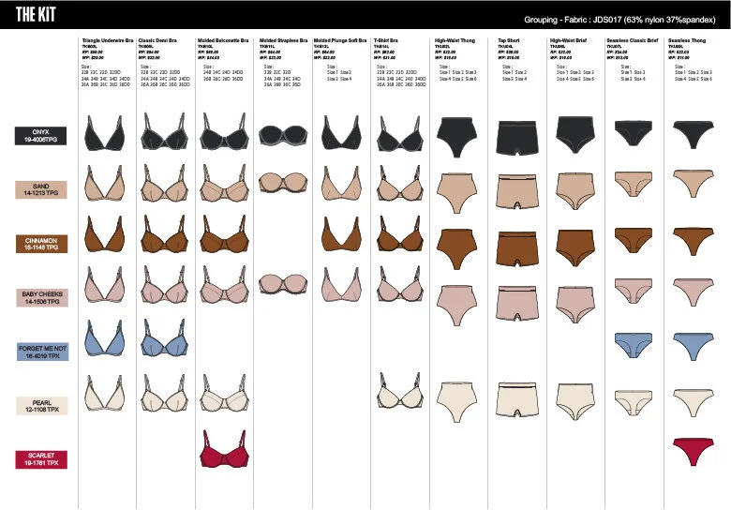Click the Tap Short column header
This screenshot has width=731, height=510.
point(509,40)
